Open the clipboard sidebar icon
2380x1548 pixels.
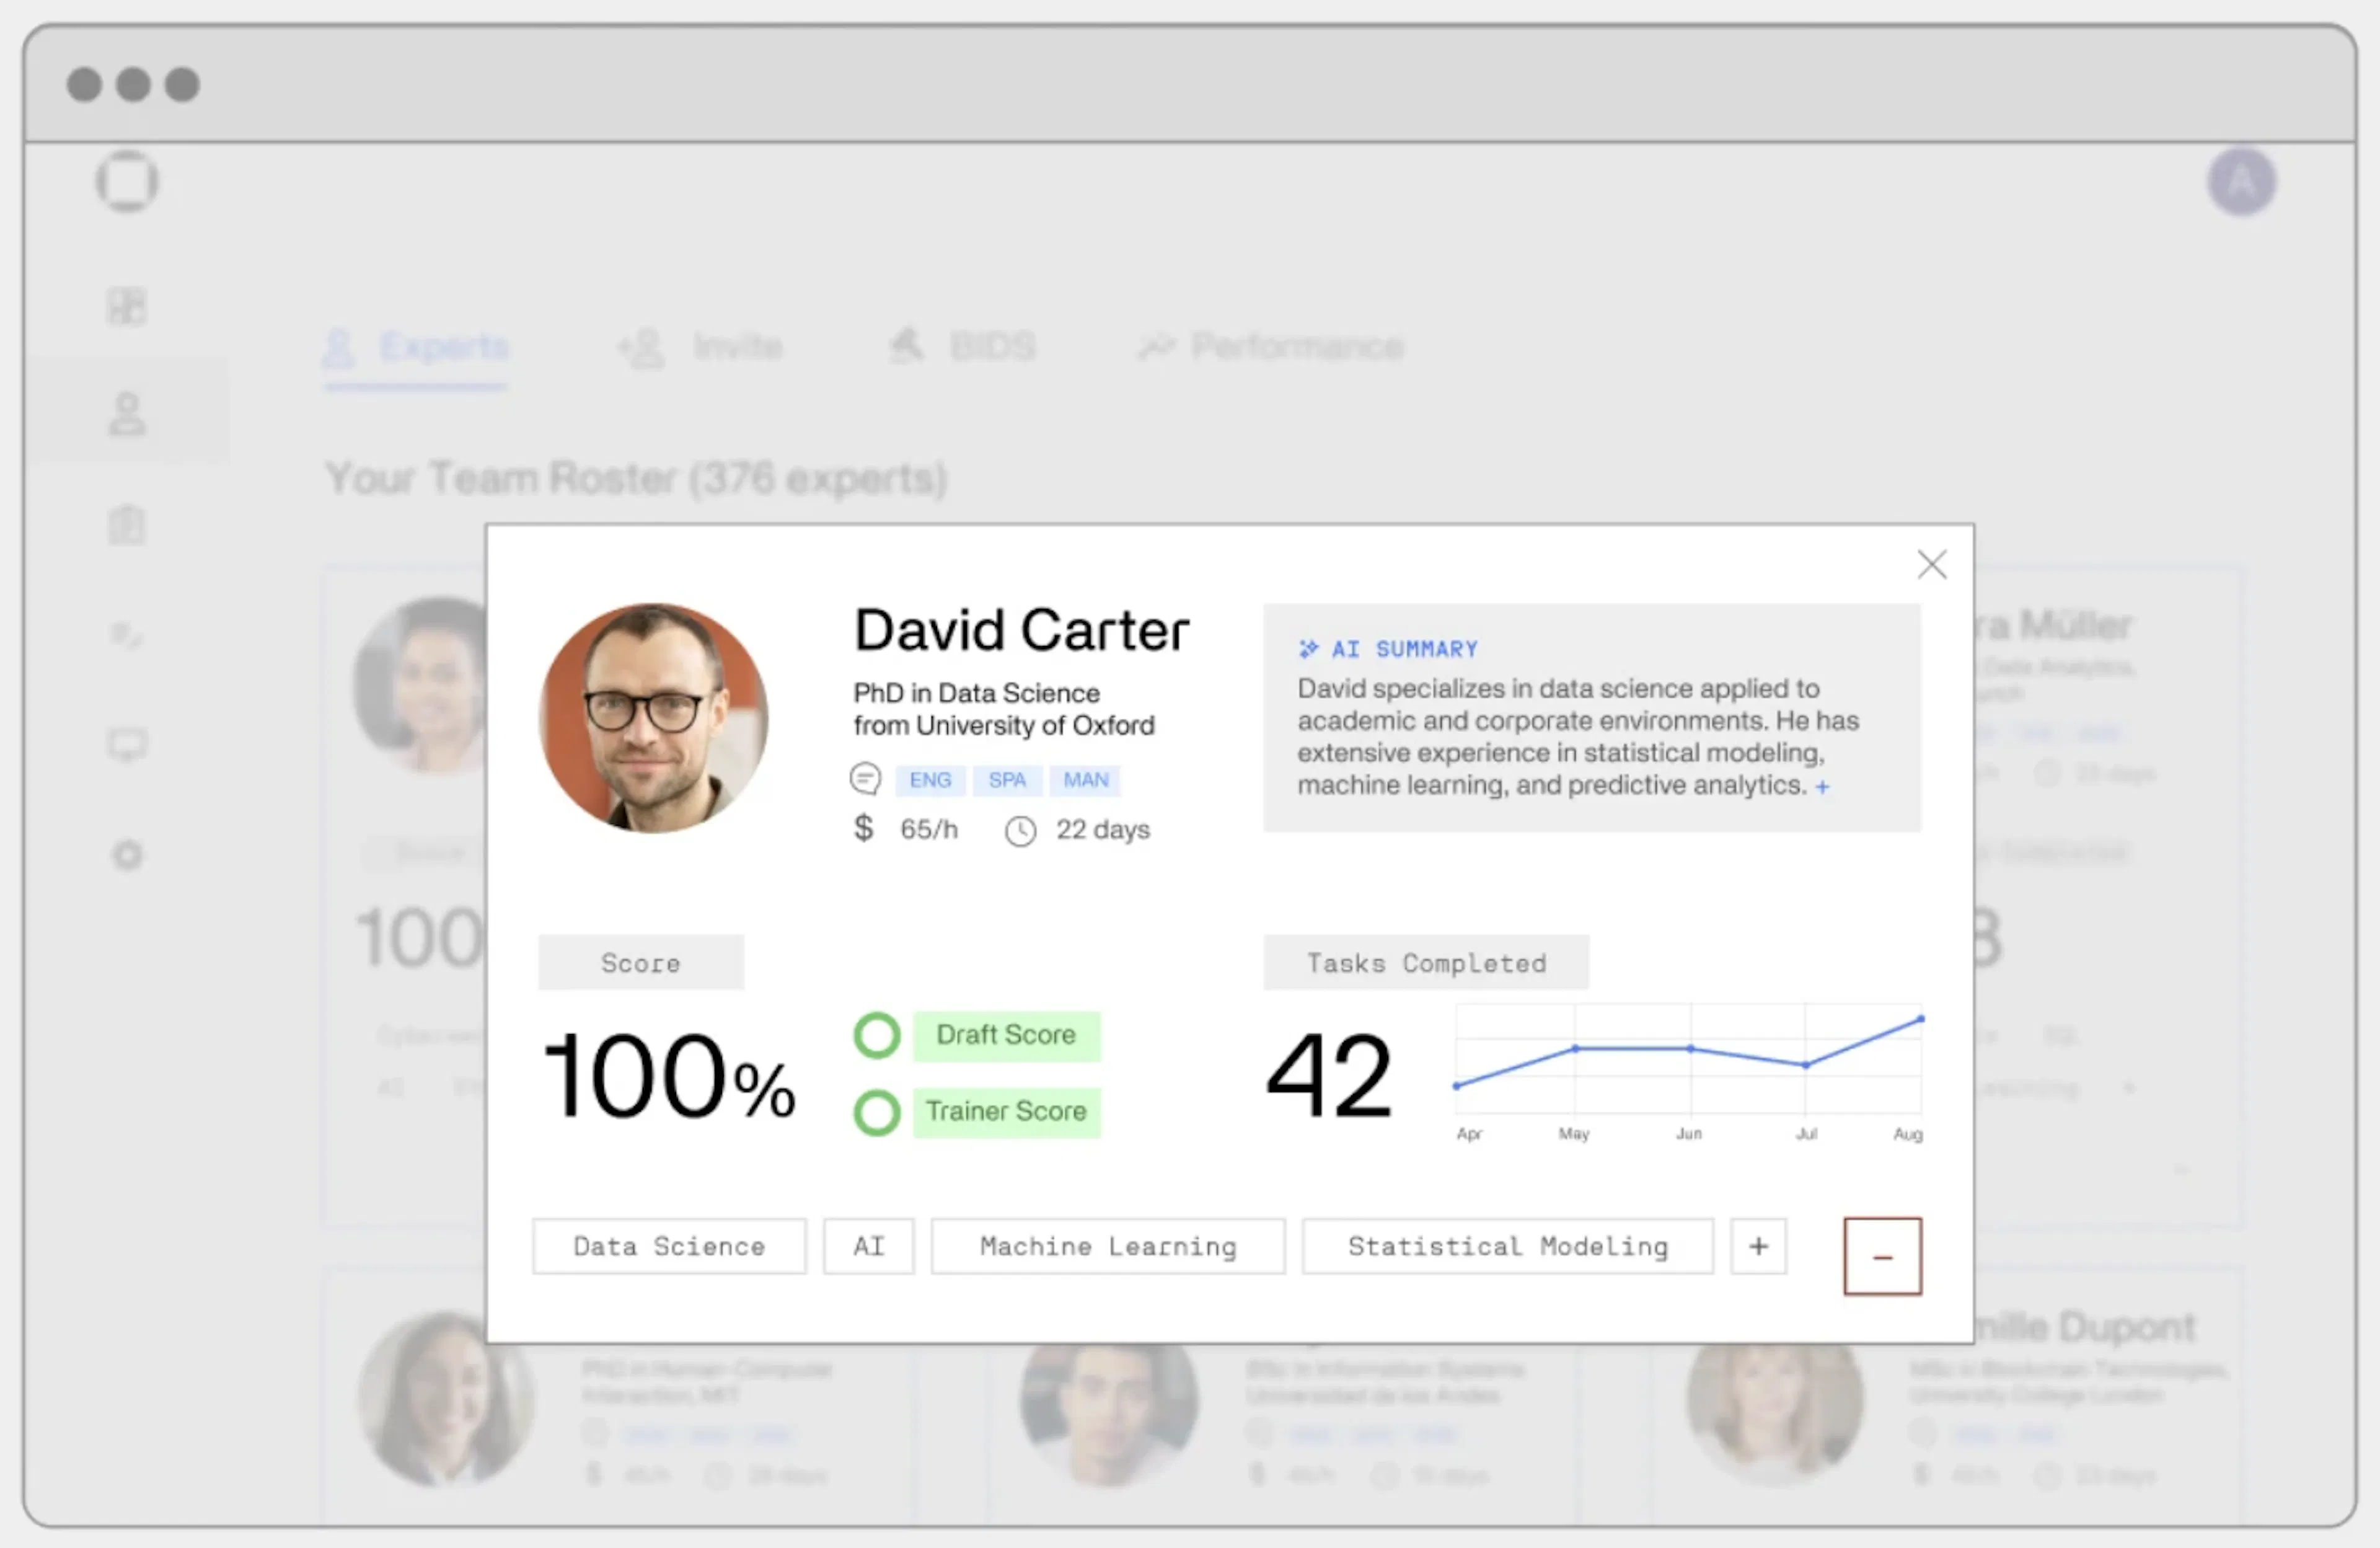tap(127, 524)
